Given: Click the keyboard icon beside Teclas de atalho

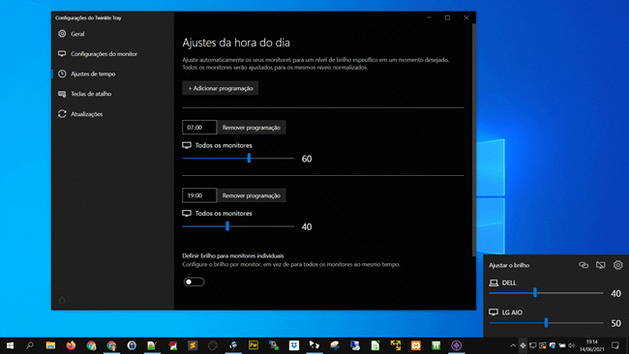Looking at the screenshot, I should tap(62, 94).
